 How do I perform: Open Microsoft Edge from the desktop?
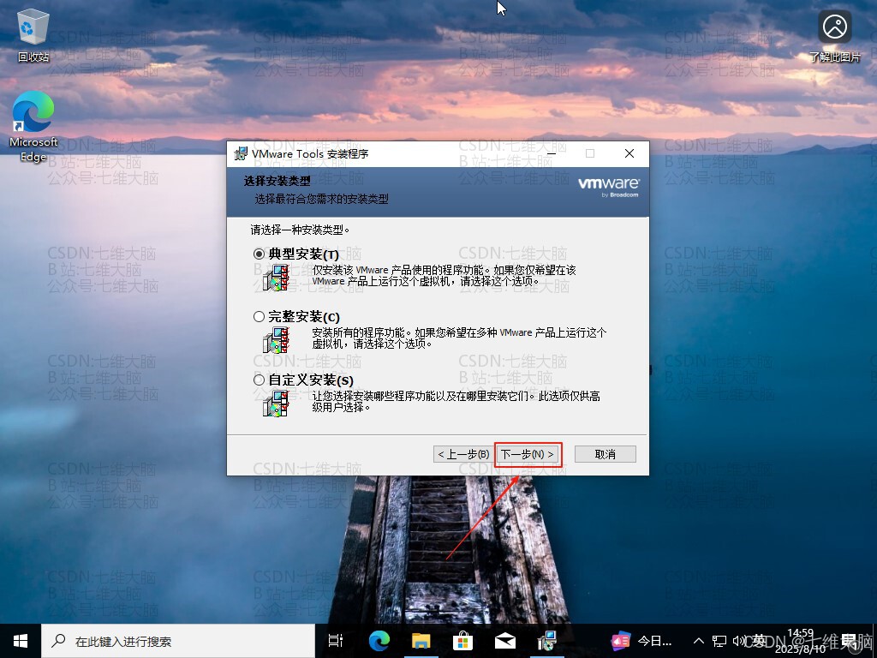[x=33, y=116]
